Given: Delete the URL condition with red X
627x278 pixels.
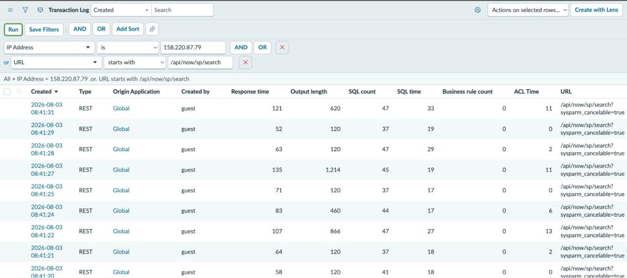Looking at the screenshot, I should click(x=246, y=62).
